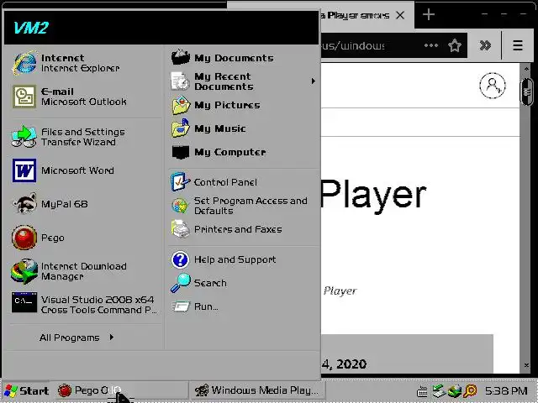Open Internet Download Manager icon

[x=24, y=270]
